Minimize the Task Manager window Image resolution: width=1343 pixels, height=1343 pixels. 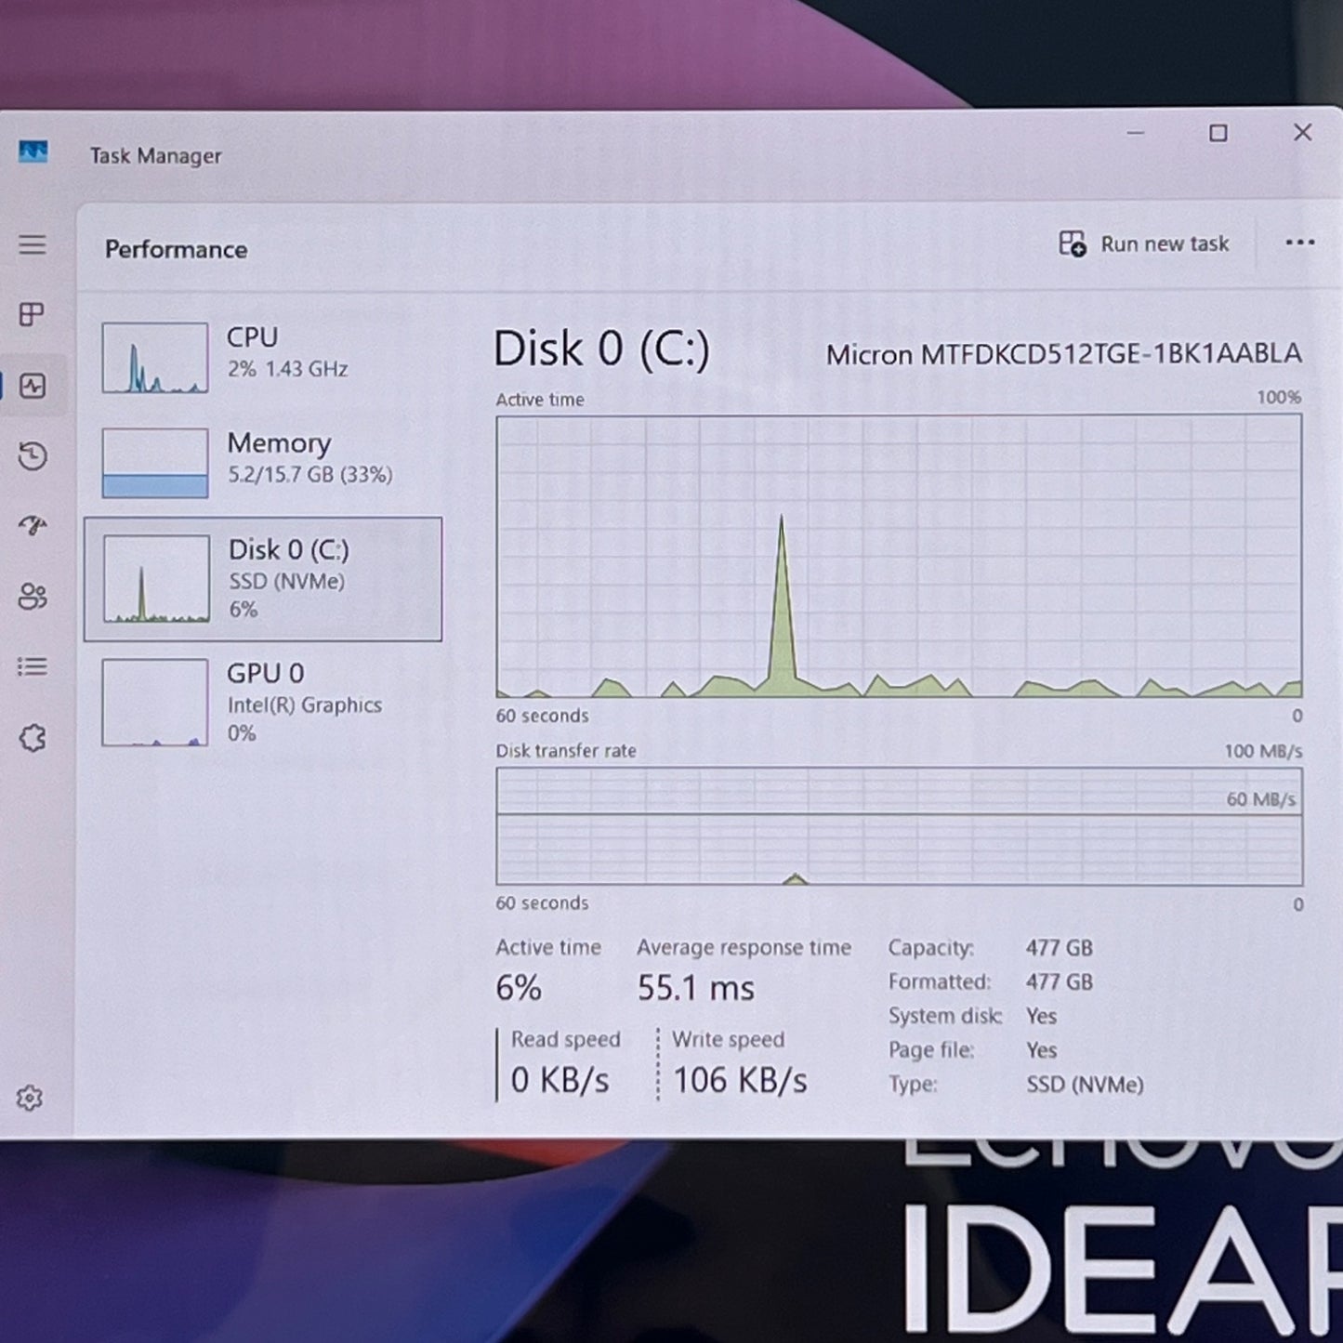click(x=1135, y=134)
